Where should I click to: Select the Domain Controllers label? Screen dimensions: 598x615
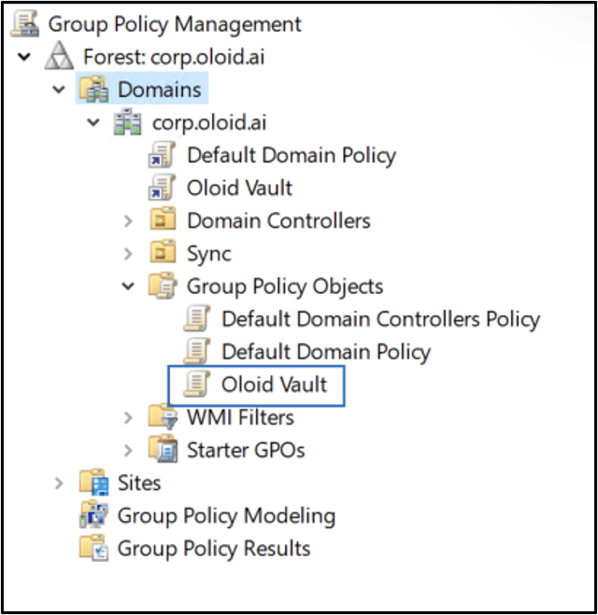pyautogui.click(x=278, y=221)
